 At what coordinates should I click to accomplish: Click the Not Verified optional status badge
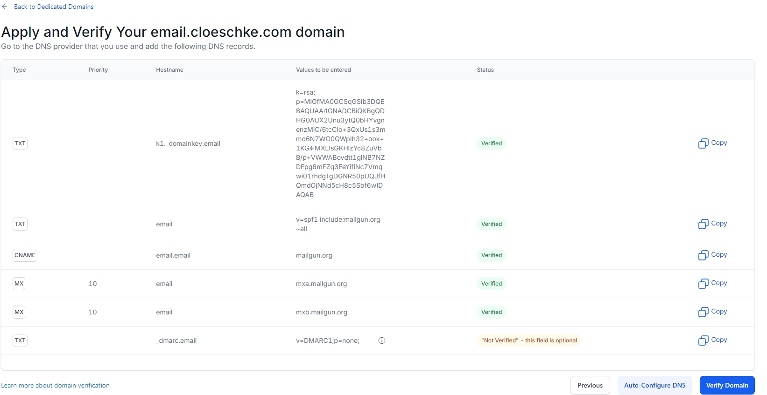[x=529, y=341]
